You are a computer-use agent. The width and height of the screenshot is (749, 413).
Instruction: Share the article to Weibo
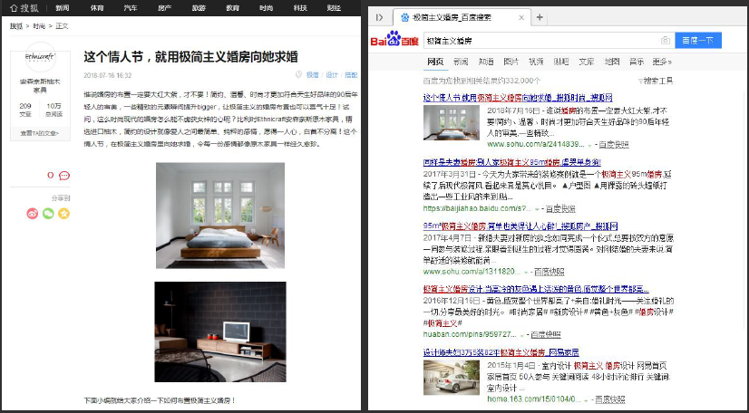pyautogui.click(x=33, y=214)
